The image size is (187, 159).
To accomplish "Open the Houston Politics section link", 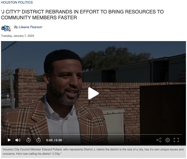I will [x=17, y=3].
